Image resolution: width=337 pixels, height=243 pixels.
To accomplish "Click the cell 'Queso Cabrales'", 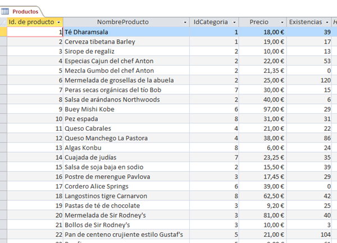I will pyautogui.click(x=126, y=129).
